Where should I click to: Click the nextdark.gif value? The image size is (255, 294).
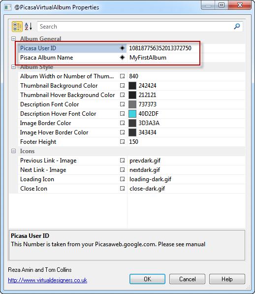point(145,170)
